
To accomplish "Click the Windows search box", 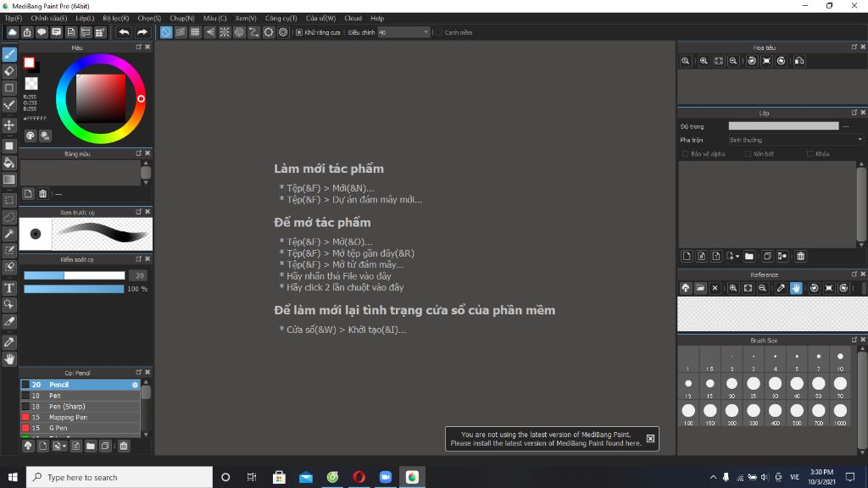I will pos(119,477).
